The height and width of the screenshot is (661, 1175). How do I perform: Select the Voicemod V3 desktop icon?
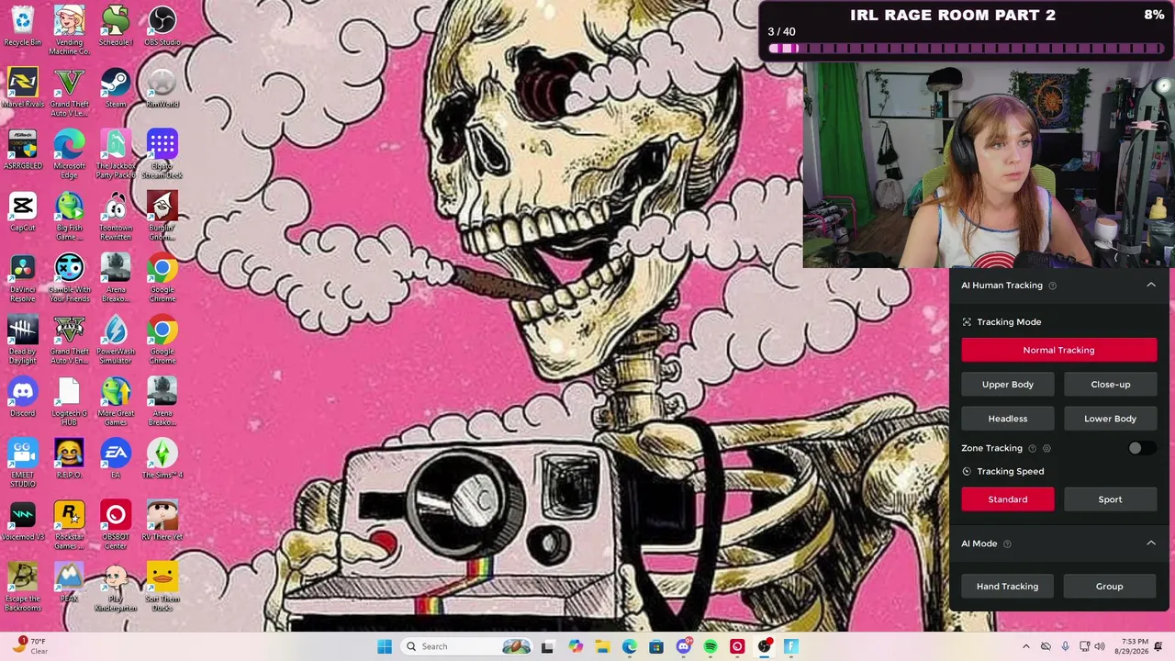pos(23,521)
